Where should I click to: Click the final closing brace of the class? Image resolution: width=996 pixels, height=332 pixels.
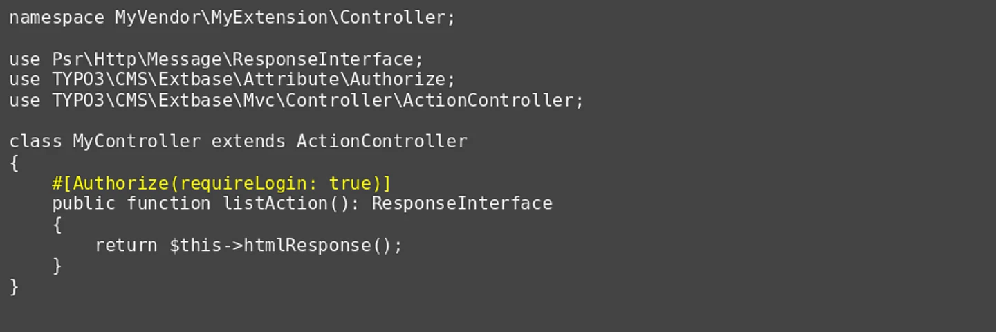(x=14, y=287)
